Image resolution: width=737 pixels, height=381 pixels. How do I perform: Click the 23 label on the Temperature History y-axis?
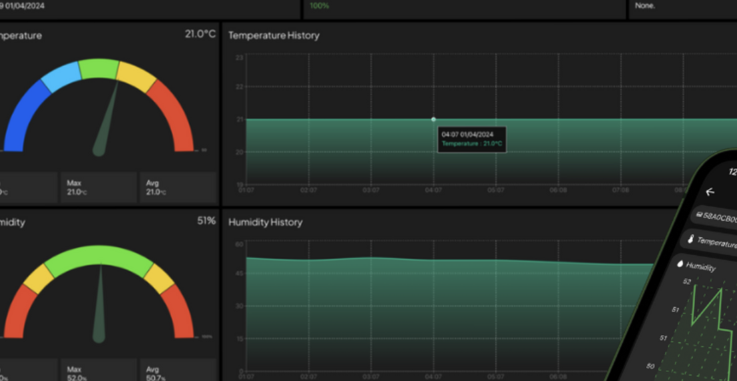tap(239, 57)
